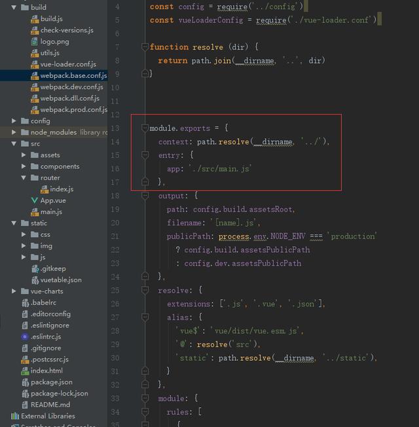
Task: Expand the assets folder arrow
Action: [24, 155]
